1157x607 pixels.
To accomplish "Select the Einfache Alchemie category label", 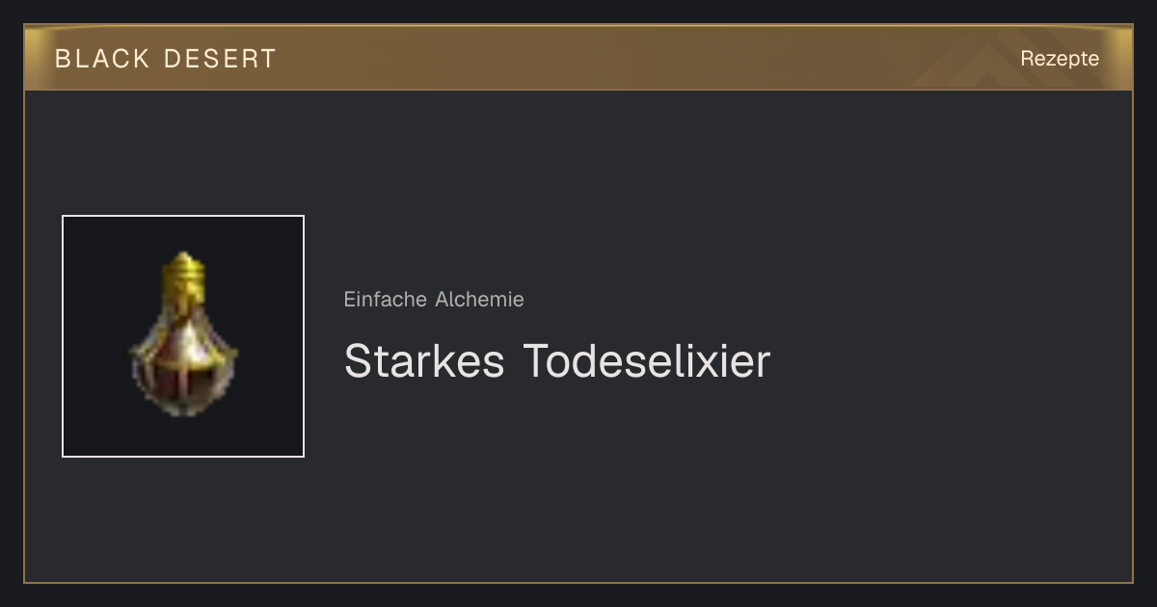I will pos(434,300).
